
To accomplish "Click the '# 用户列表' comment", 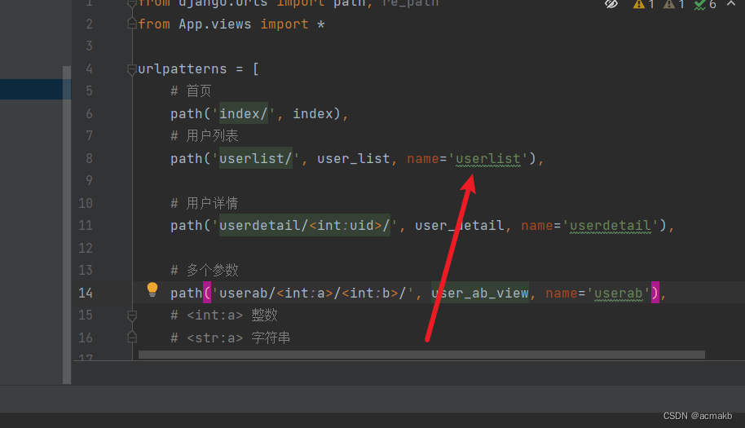I will pos(205,136).
